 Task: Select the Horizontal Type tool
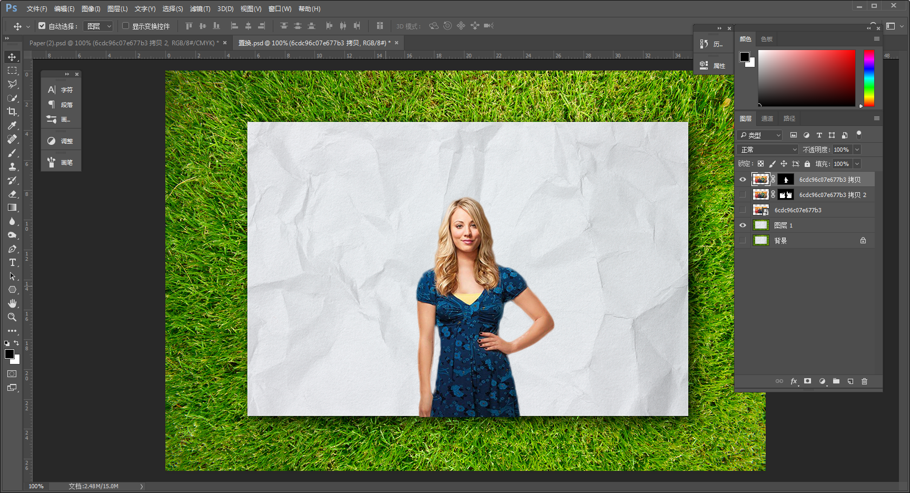tap(12, 262)
